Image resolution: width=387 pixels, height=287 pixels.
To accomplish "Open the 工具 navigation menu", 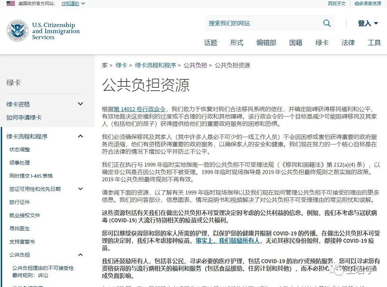I will coord(374,43).
